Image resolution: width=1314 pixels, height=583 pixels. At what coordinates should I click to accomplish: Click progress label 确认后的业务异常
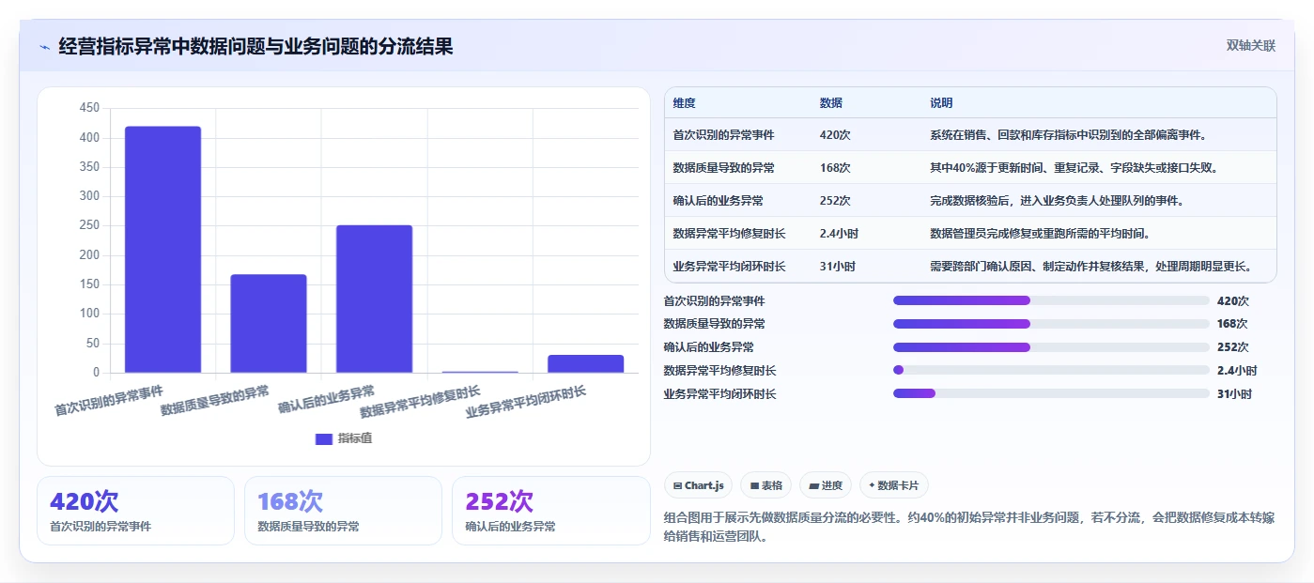click(x=708, y=347)
